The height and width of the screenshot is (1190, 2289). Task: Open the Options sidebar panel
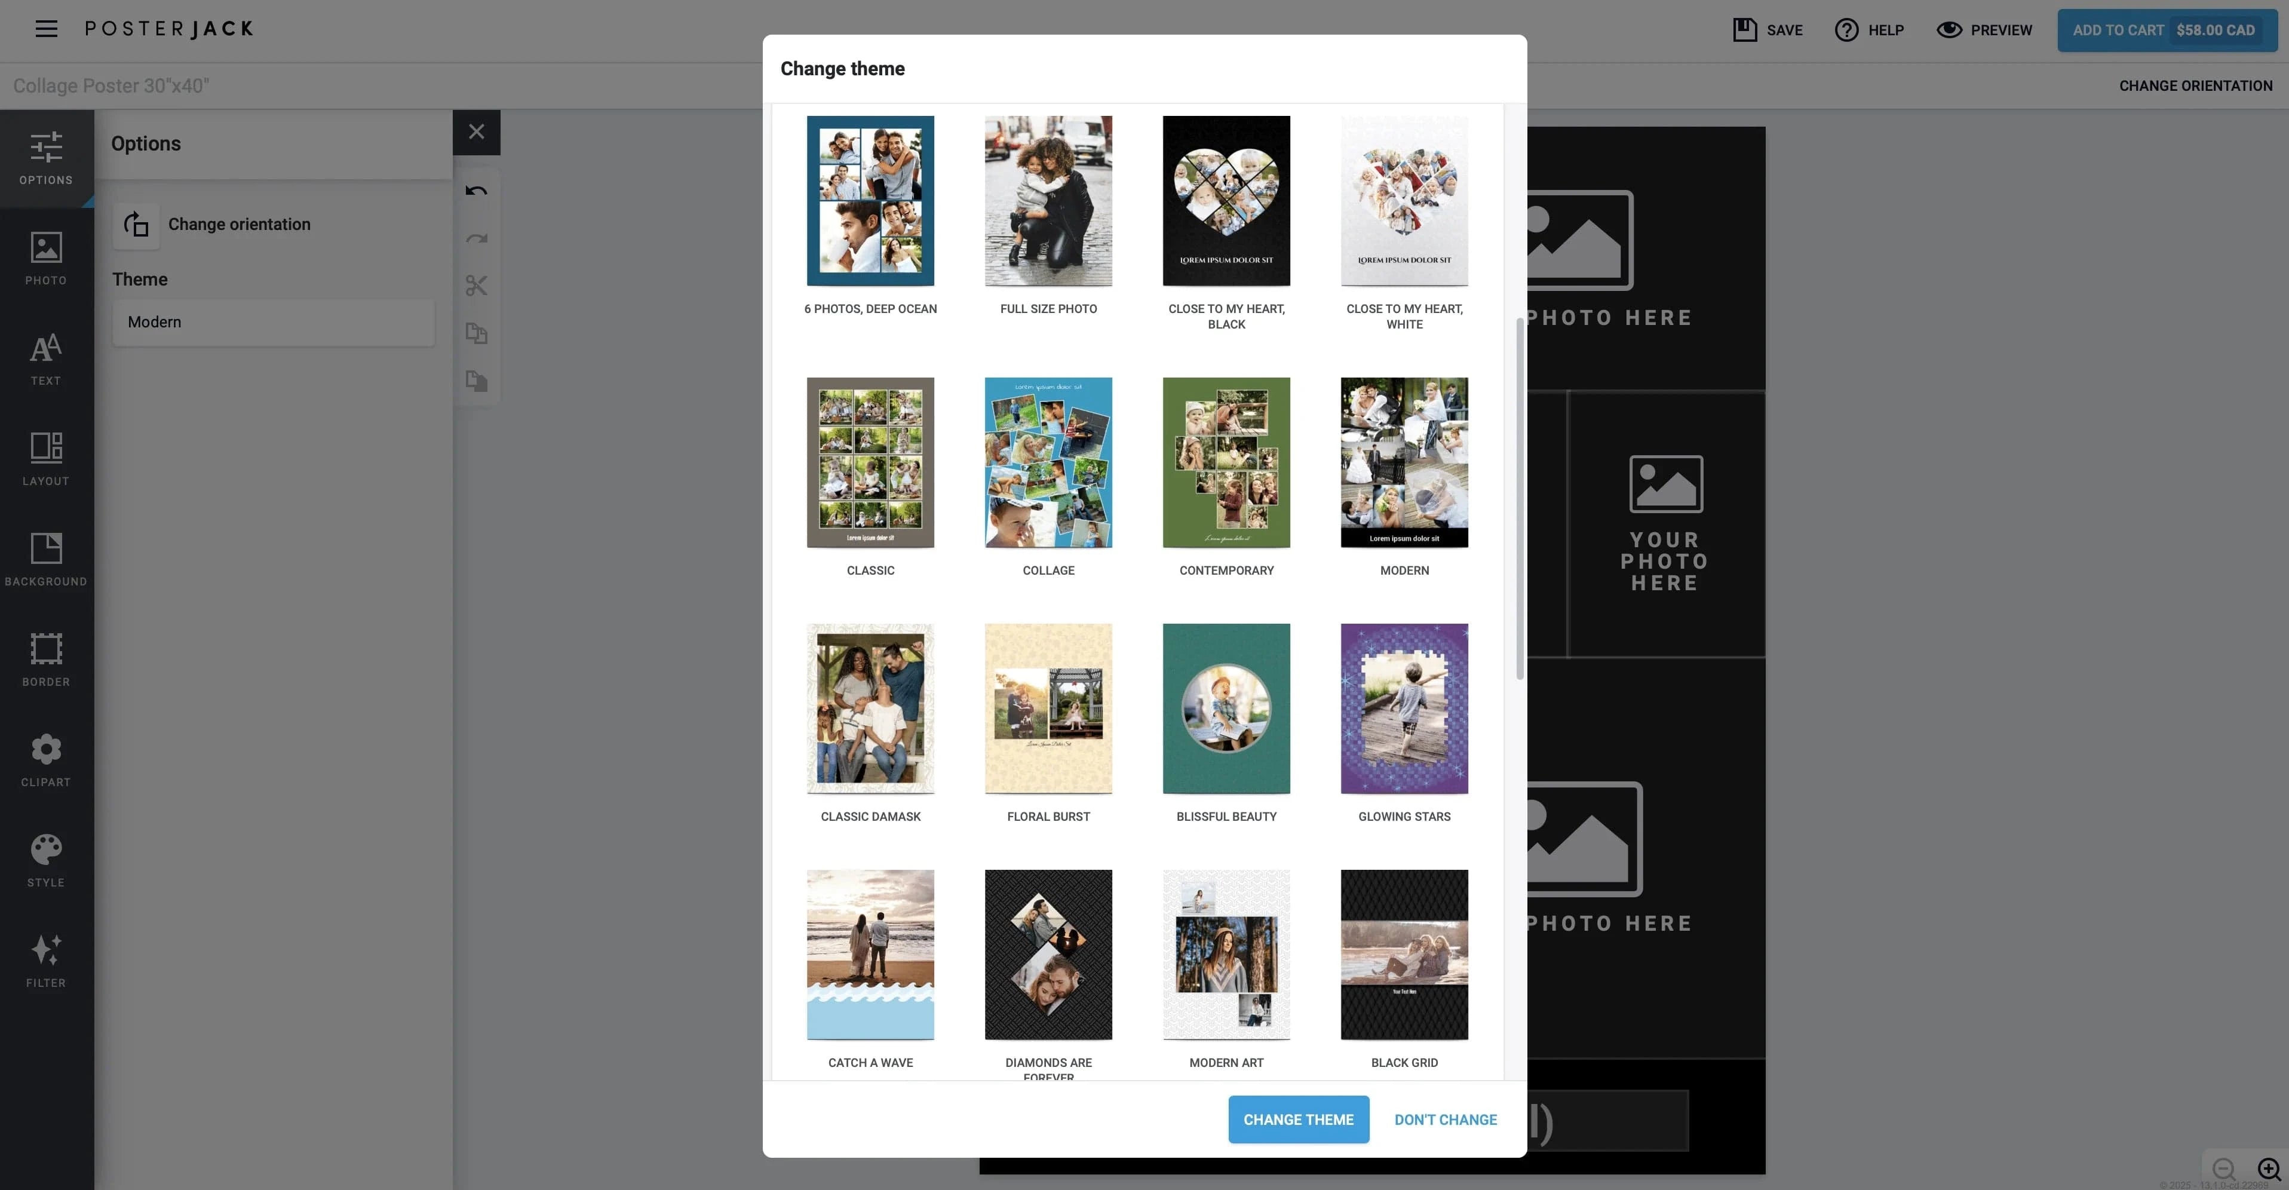pyautogui.click(x=46, y=158)
